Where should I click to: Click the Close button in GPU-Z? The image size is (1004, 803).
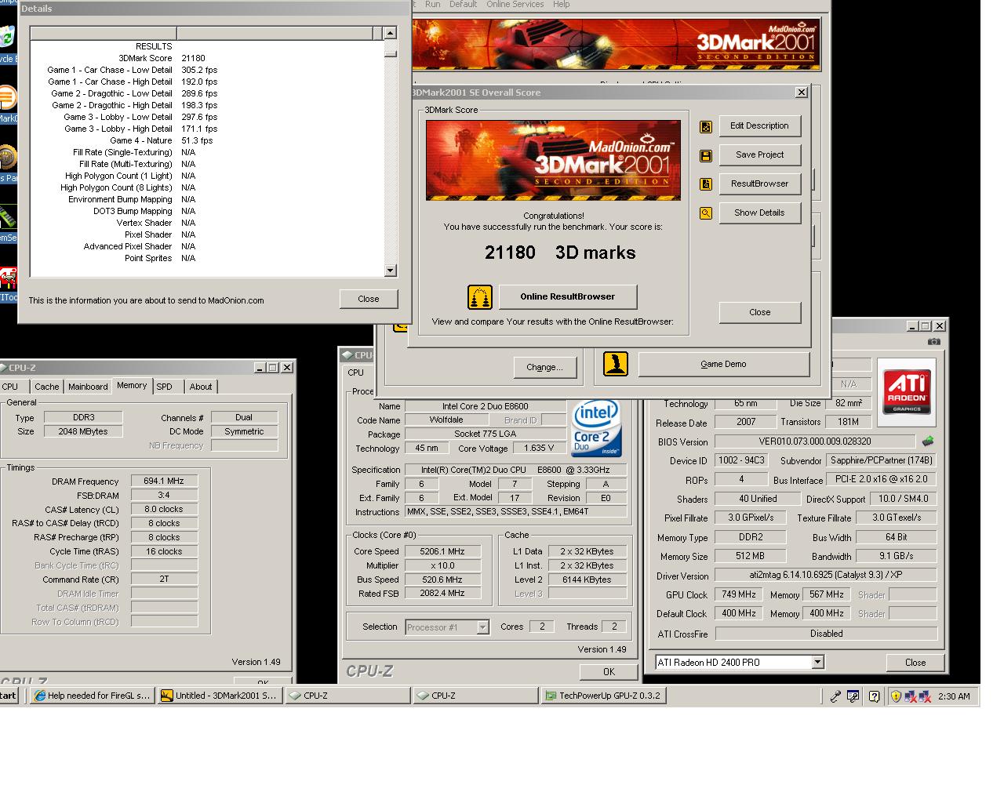pyautogui.click(x=915, y=663)
